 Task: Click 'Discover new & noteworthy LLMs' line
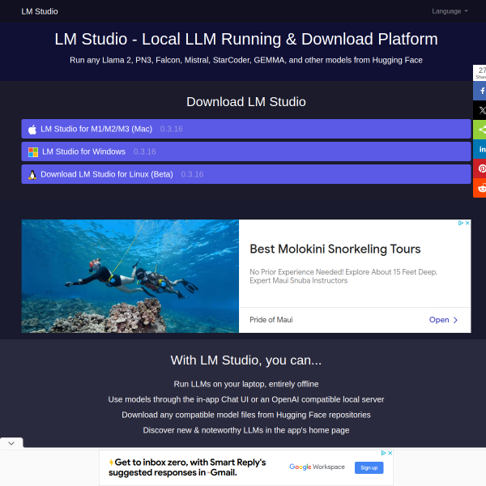tap(246, 430)
